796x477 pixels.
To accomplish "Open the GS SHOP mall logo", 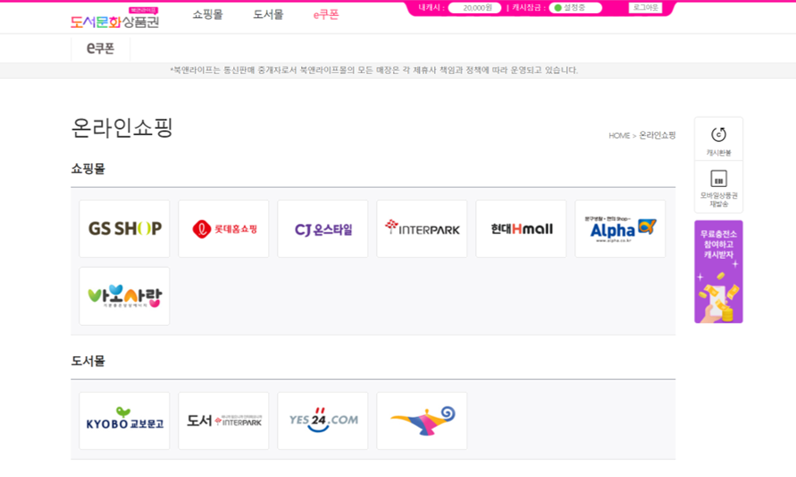I will pos(124,229).
